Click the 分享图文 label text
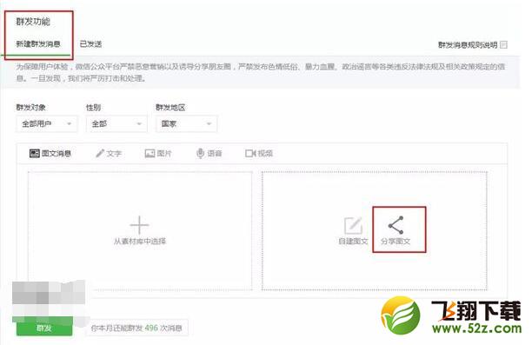The width and height of the screenshot is (532, 345). coord(396,242)
